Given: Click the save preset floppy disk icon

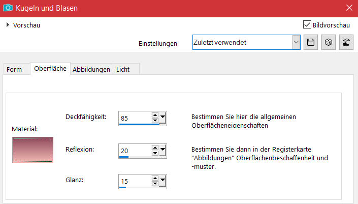Looking at the screenshot, I should (310, 43).
